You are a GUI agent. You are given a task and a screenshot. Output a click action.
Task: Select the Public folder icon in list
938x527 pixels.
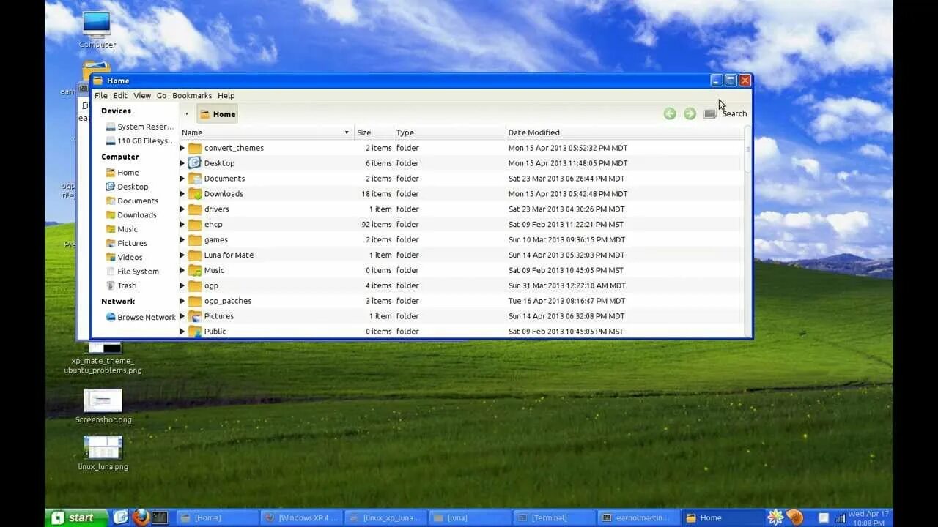point(194,332)
